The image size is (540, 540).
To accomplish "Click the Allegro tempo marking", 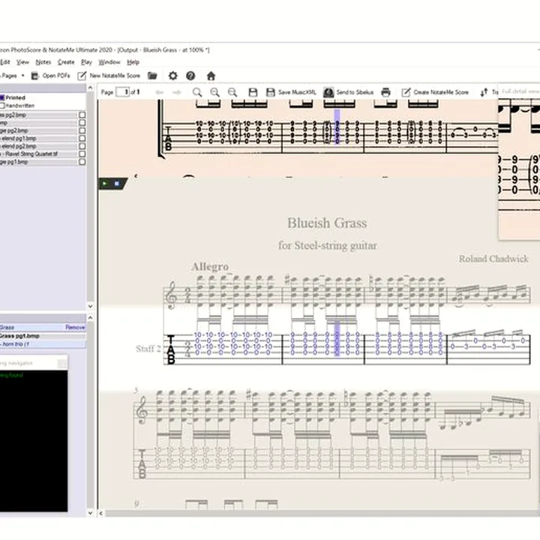I will click(x=210, y=266).
